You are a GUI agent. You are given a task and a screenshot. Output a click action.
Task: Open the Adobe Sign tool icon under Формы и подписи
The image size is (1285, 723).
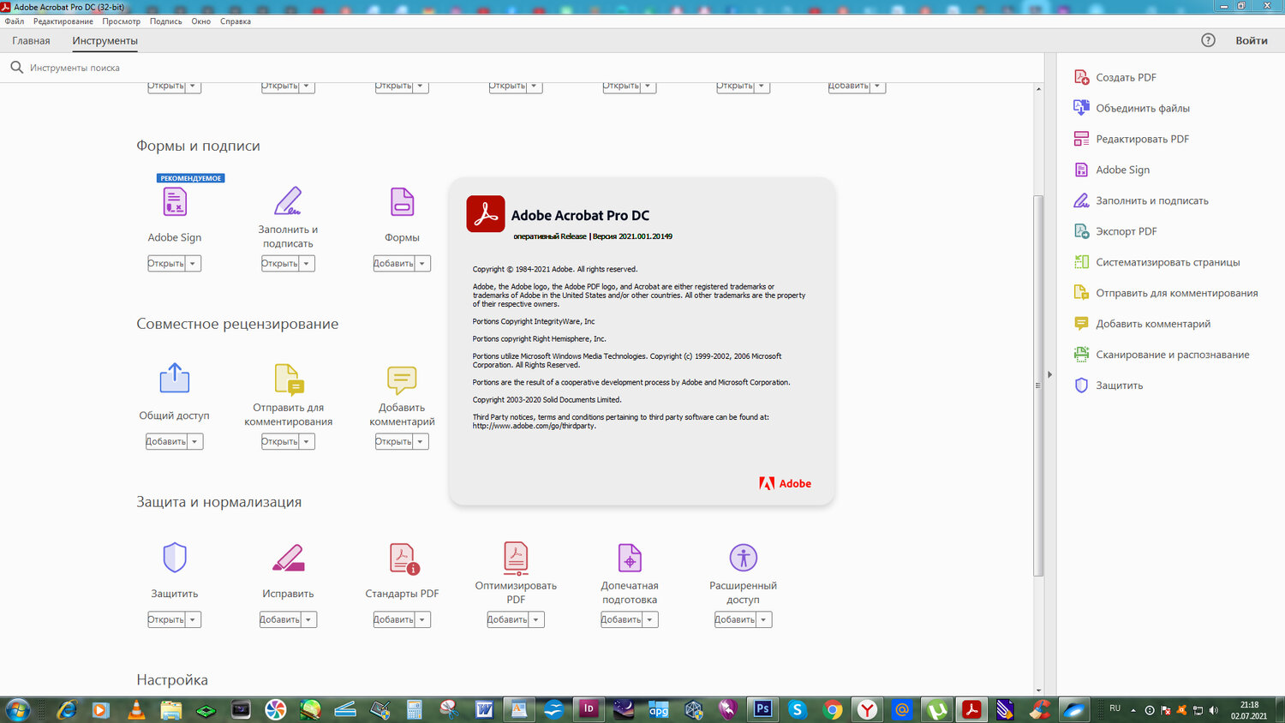[x=175, y=202]
